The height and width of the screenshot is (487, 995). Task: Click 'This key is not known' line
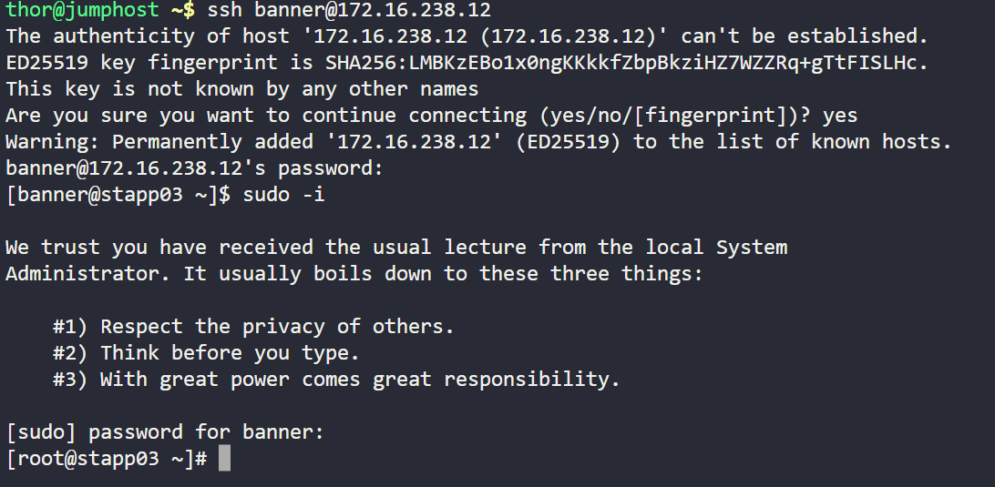[242, 89]
